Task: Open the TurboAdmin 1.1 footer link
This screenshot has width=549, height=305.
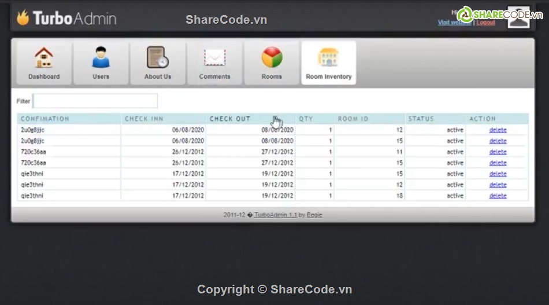Action: coord(276,215)
